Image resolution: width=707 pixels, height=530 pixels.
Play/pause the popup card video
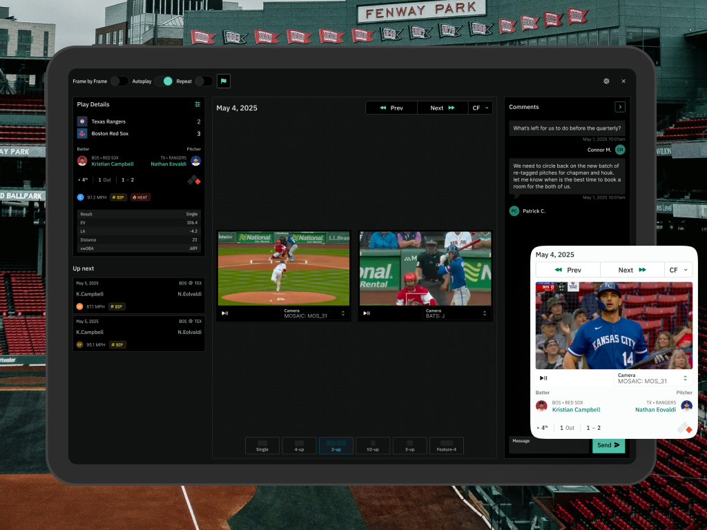click(x=543, y=378)
